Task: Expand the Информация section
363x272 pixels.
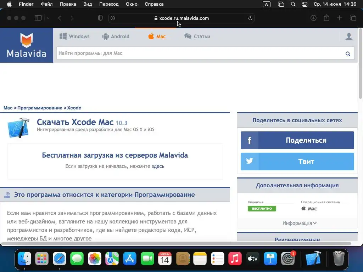Action: [x=299, y=223]
